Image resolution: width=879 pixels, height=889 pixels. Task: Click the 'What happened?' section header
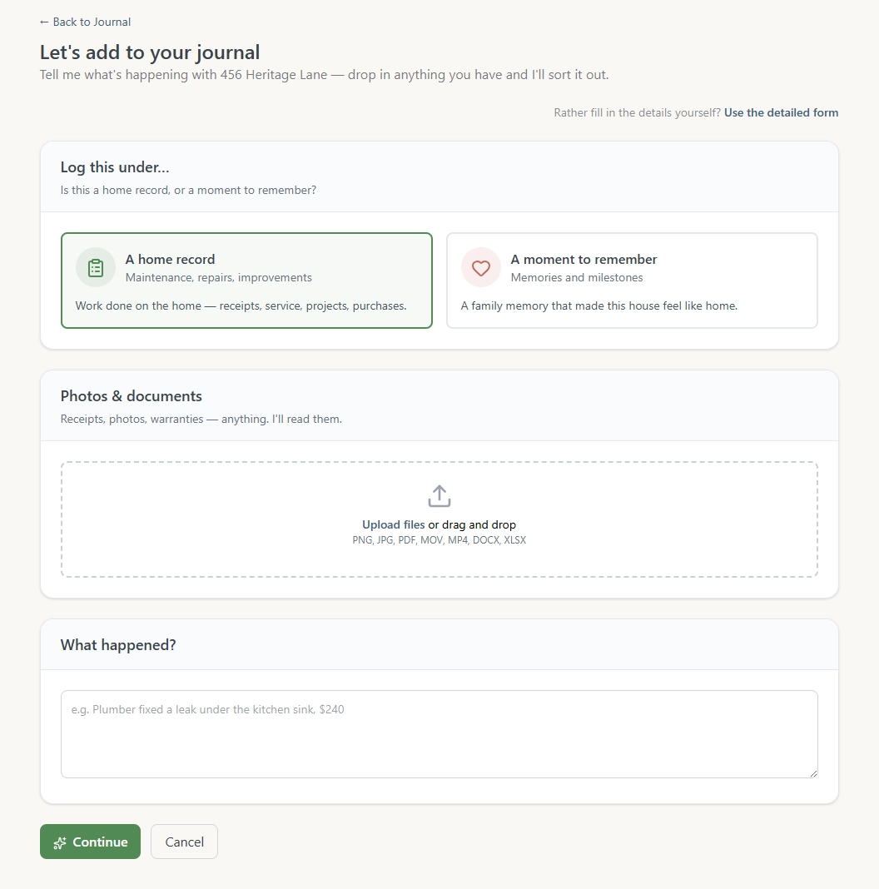118,644
